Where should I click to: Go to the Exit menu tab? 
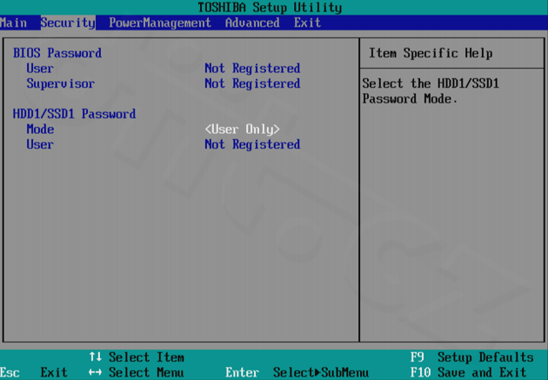(x=307, y=23)
